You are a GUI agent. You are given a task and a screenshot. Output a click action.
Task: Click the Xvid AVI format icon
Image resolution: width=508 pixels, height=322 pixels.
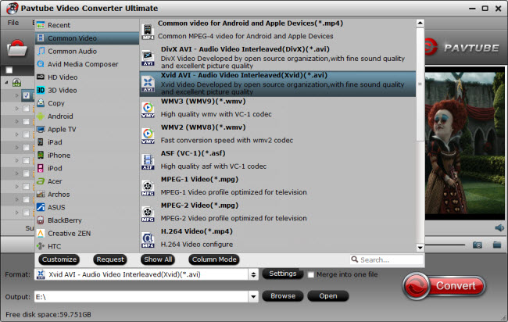[148, 84]
